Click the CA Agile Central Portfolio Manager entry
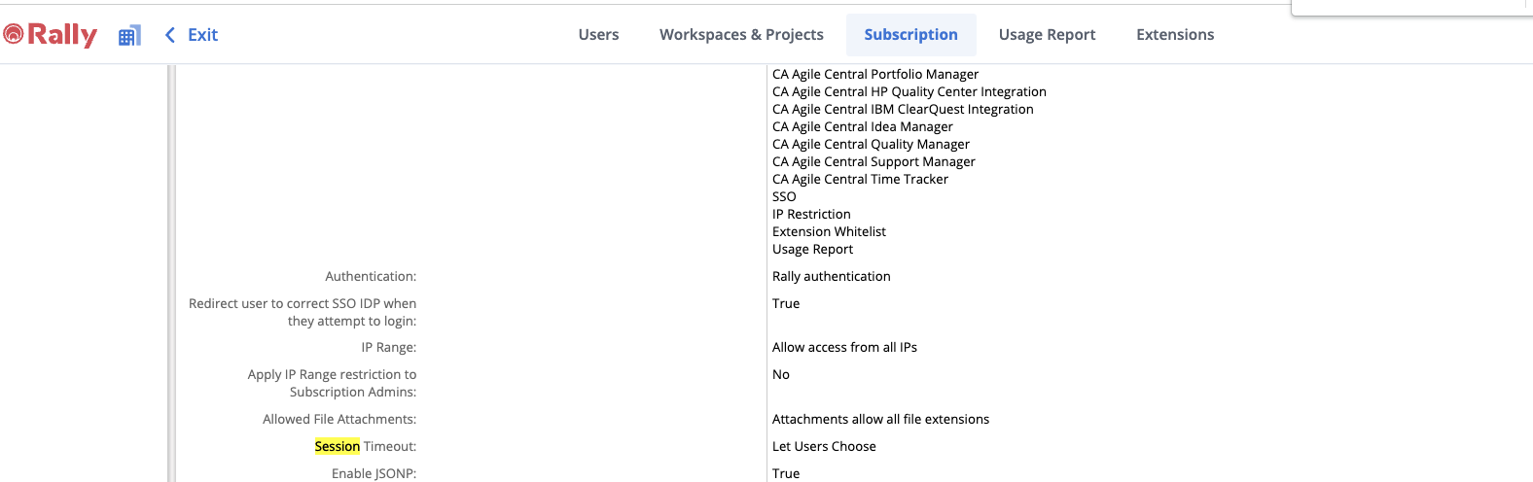Image resolution: width=1533 pixels, height=482 pixels. [874, 74]
